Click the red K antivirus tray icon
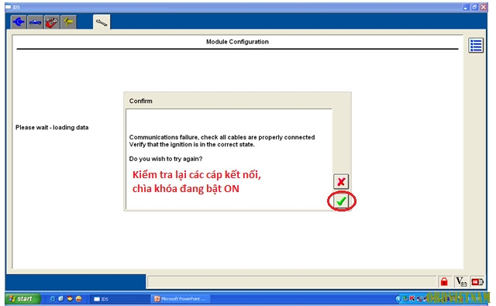Viewport: 496px width, 306px height. click(x=412, y=298)
